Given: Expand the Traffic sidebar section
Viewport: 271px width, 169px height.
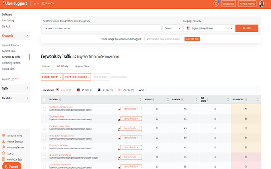Looking at the screenshot, I should (x=15, y=88).
